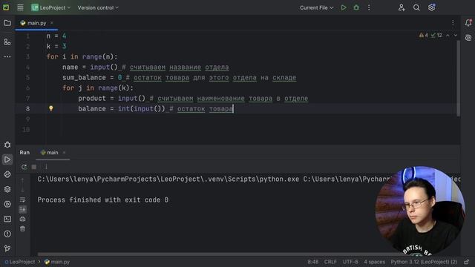Click 'Process finished with exit code 0'
Image resolution: width=475 pixels, height=267 pixels.
tap(103, 200)
